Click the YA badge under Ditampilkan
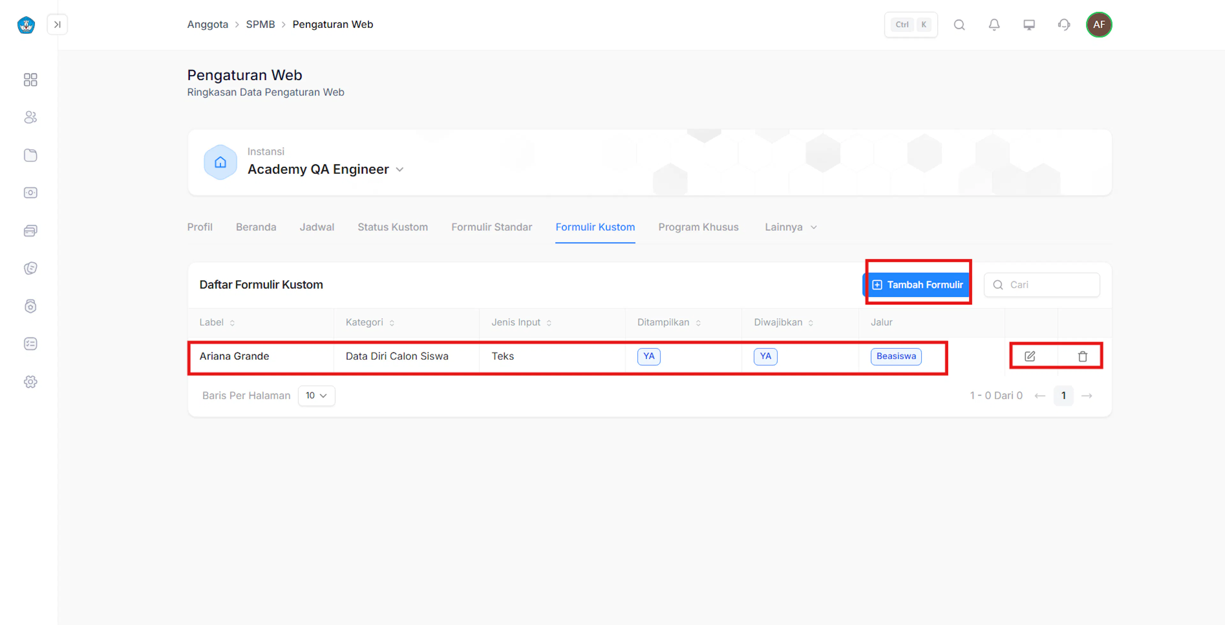Screen dimensions: 1225x625 tap(649, 356)
